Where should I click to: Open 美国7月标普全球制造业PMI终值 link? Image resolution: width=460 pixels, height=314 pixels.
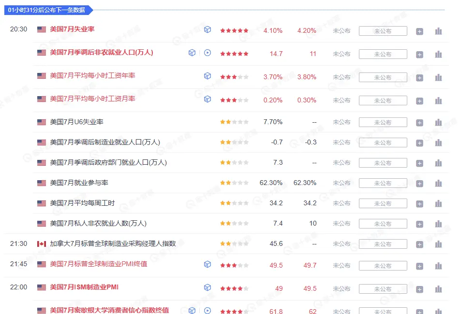99,264
